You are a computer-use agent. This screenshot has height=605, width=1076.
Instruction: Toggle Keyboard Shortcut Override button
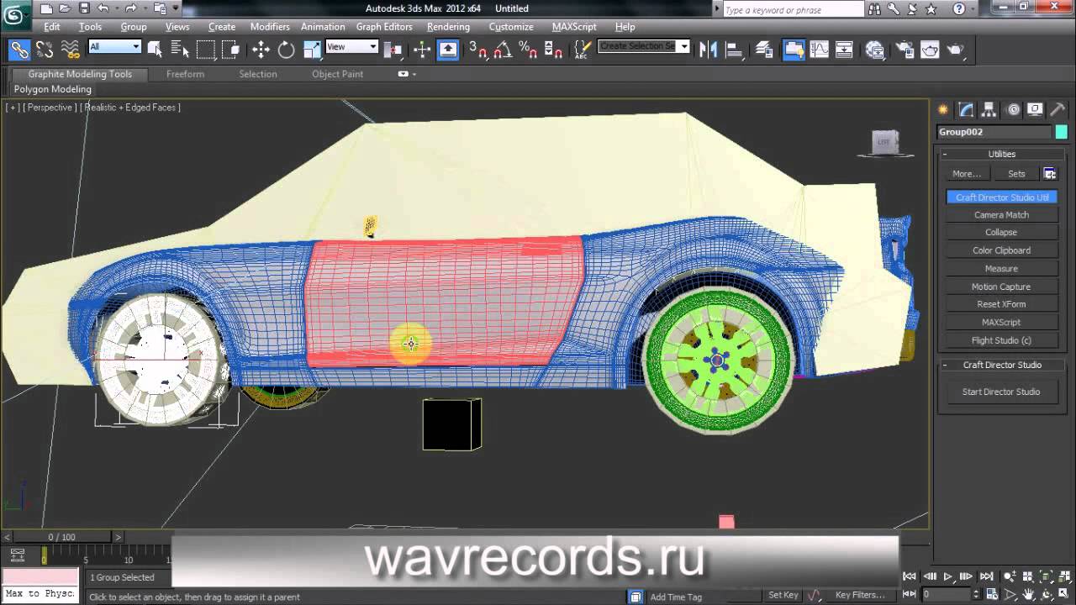(x=448, y=50)
